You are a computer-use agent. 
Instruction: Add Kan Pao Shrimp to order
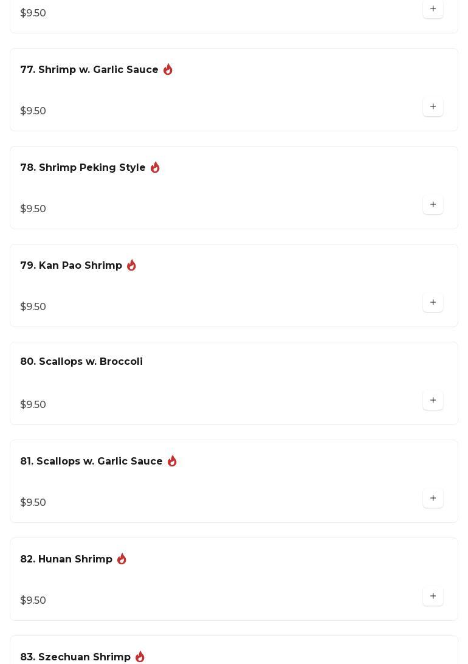point(433,303)
